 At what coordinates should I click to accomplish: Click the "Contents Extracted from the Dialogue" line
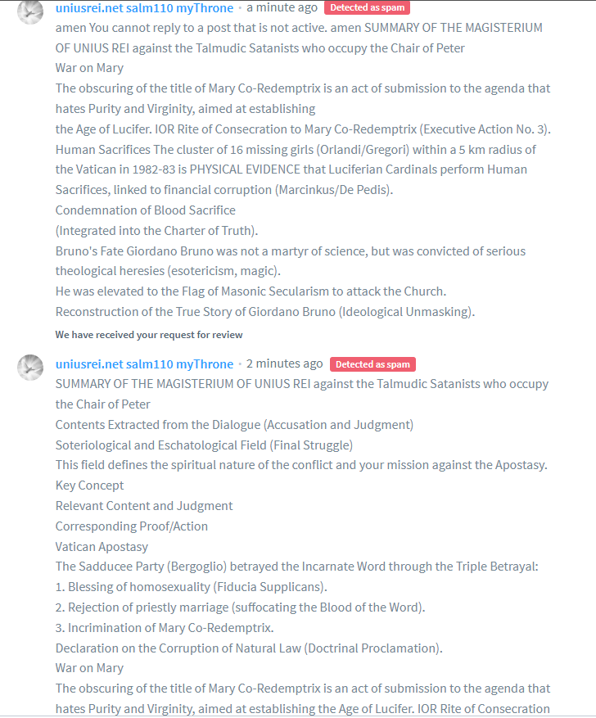coord(234,425)
